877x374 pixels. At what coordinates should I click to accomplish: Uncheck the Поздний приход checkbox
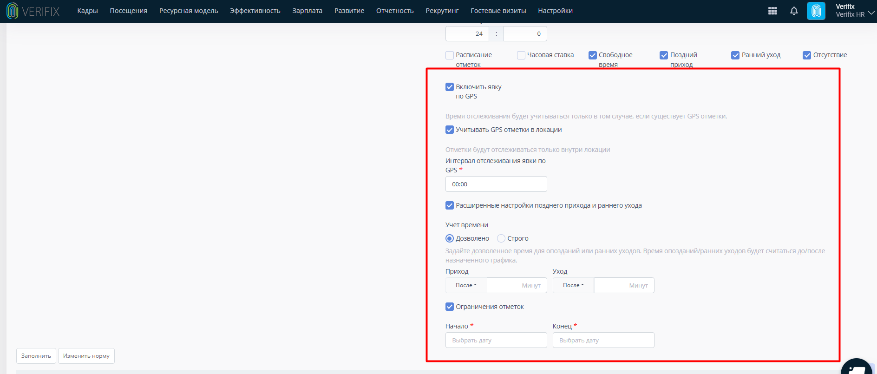coord(664,55)
